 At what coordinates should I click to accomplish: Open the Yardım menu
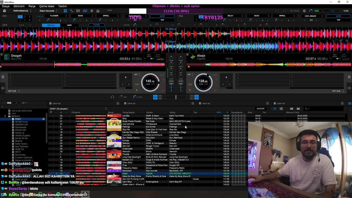click(62, 6)
